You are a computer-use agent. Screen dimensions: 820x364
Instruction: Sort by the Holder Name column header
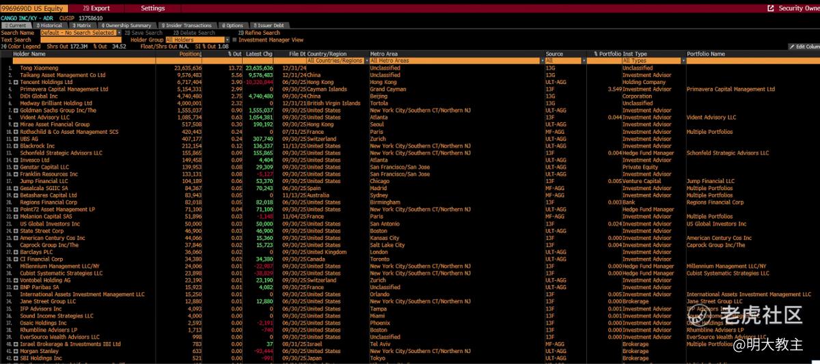[29, 54]
